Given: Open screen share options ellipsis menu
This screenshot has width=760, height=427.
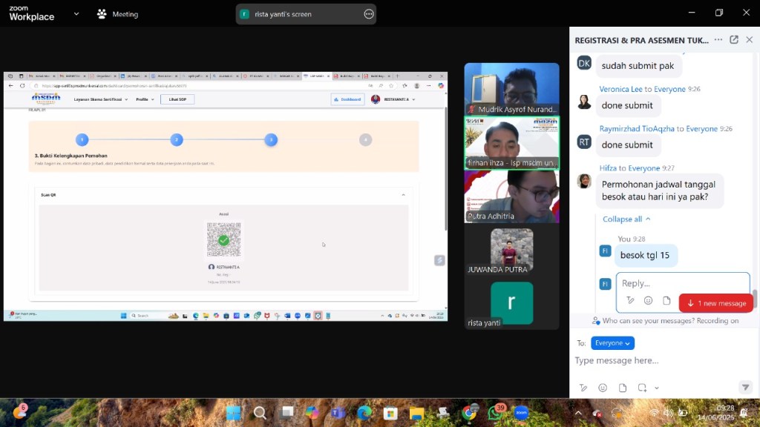Looking at the screenshot, I should click(369, 14).
